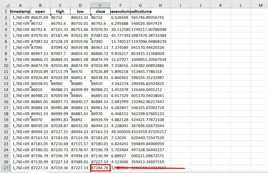Select column M header
Screen dimensions: 268x173
click(x=260, y=5)
